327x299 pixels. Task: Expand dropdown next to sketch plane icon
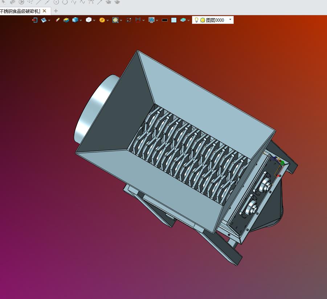click(49, 20)
